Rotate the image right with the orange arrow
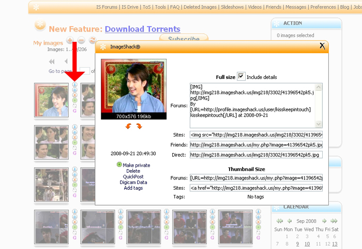 (139, 126)
